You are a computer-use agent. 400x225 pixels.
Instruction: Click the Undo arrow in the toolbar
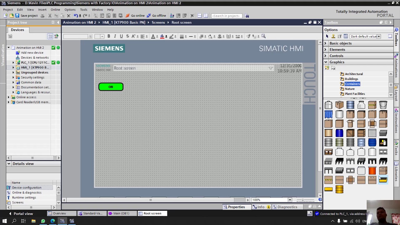76,16
